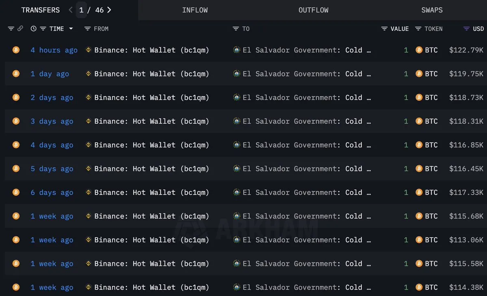This screenshot has width=487, height=296.
Task: Click the $122.79K USD value
Action: (x=466, y=50)
